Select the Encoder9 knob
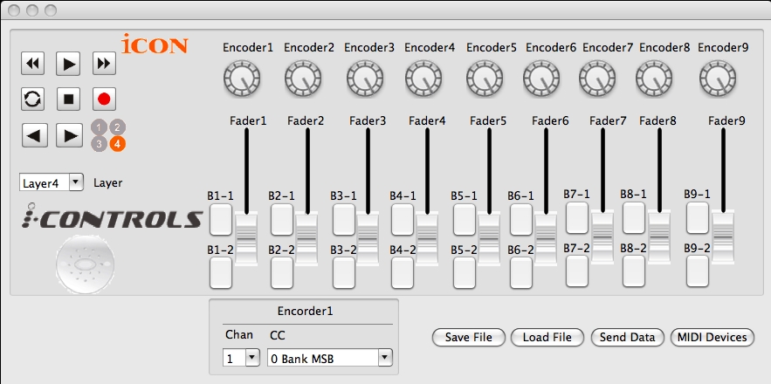Viewport: 771px width, 384px height. point(718,79)
